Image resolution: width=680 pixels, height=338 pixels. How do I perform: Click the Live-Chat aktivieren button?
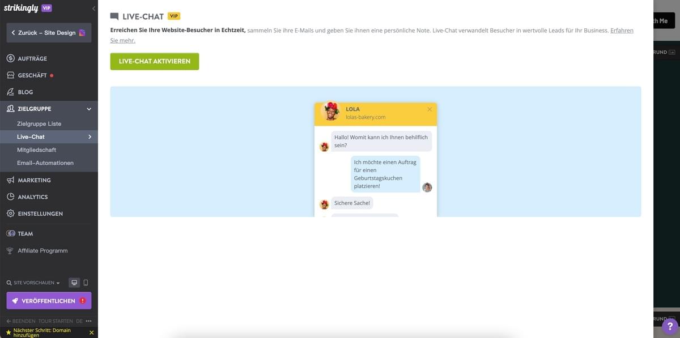[154, 62]
